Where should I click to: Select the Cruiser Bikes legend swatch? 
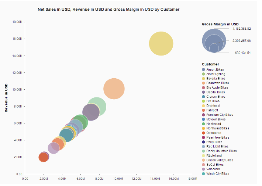(x=203, y=97)
